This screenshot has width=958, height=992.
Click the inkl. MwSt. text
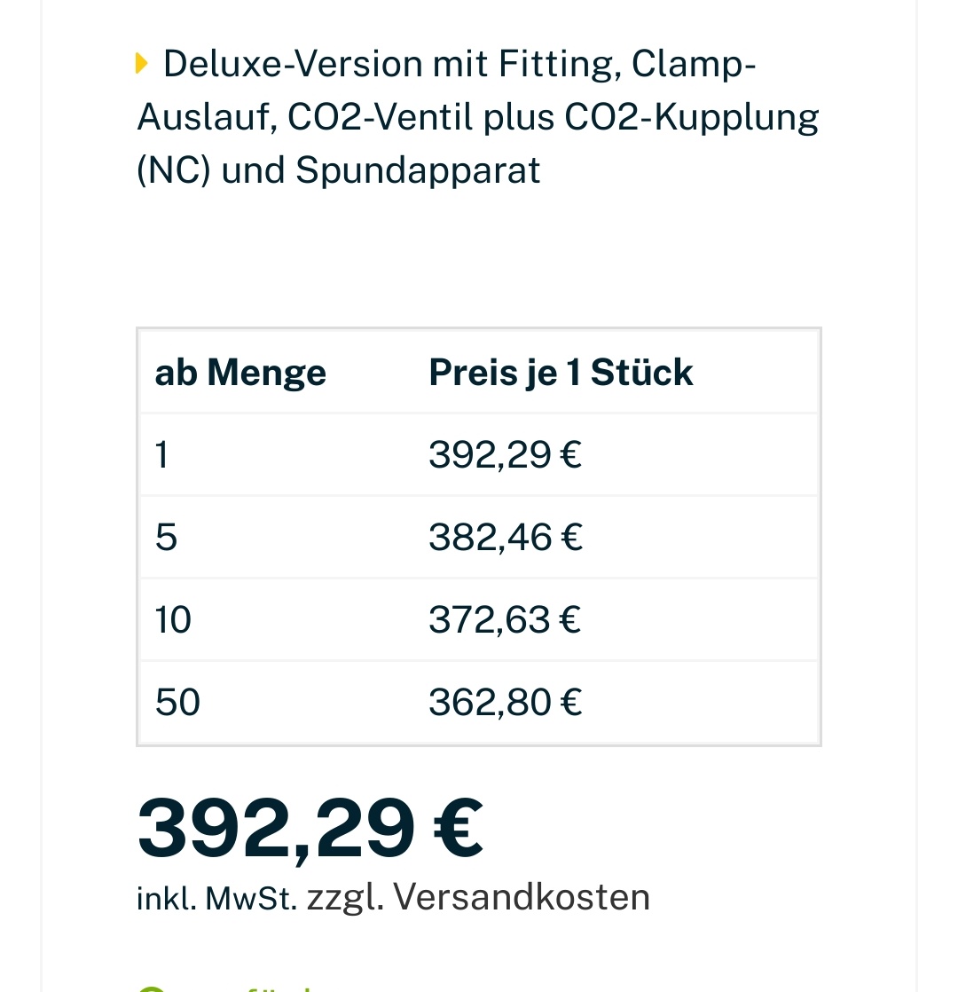point(216,898)
